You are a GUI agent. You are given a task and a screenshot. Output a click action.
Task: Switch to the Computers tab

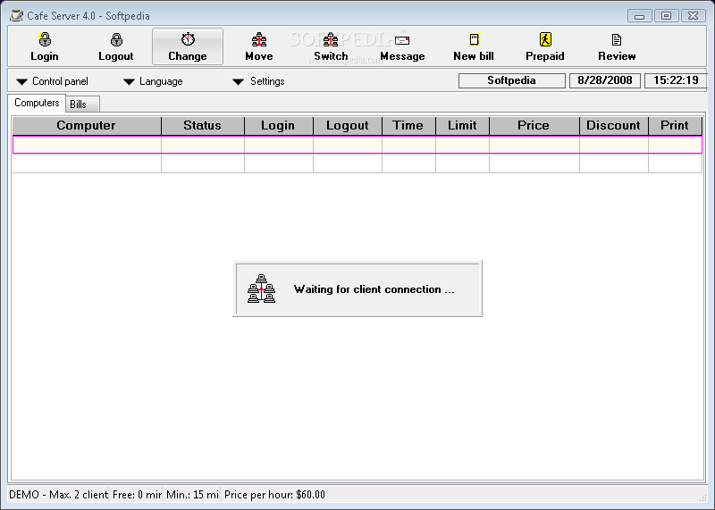[37, 103]
